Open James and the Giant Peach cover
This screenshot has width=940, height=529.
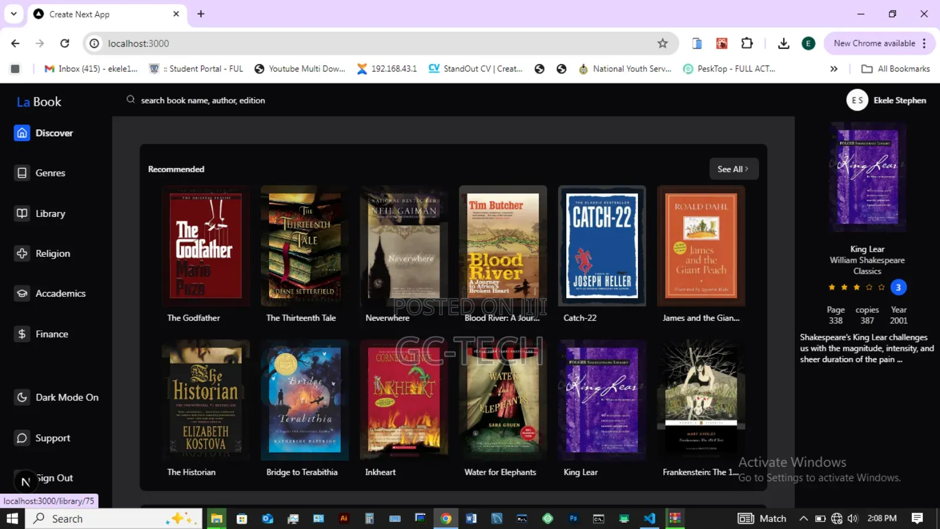(x=701, y=246)
